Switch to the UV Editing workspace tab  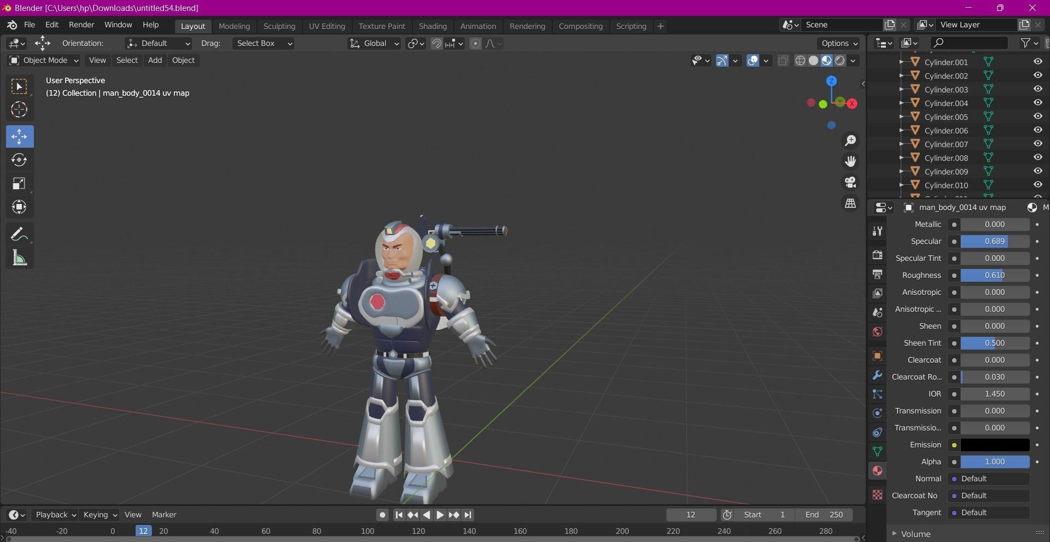coord(327,26)
